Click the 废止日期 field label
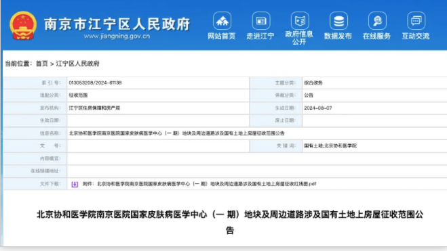This screenshot has height=251, width=447. click(285, 120)
